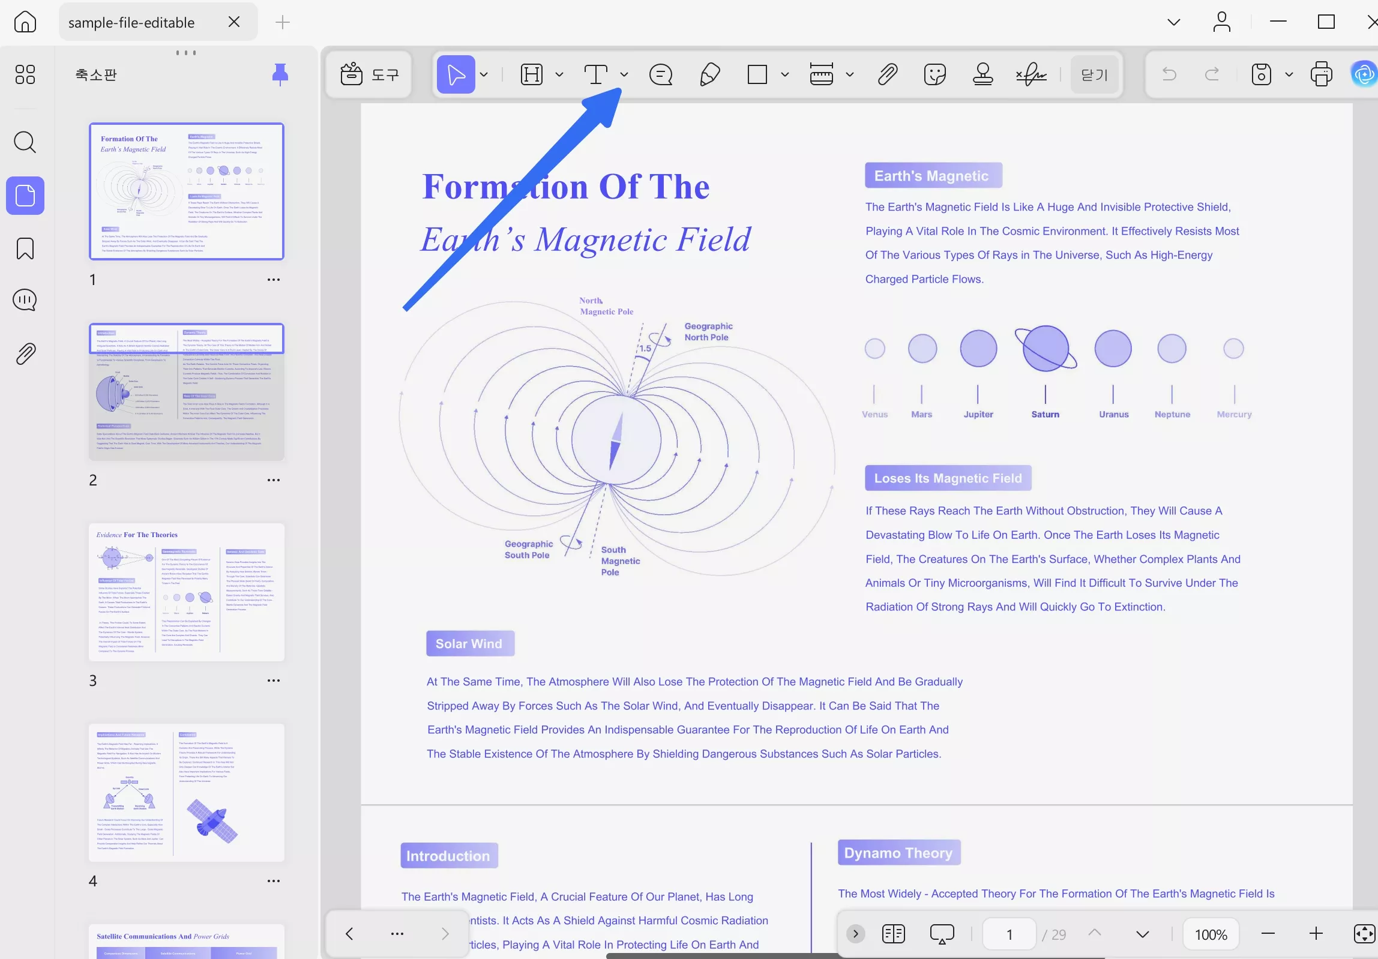
Task: Print the document
Action: click(x=1322, y=74)
